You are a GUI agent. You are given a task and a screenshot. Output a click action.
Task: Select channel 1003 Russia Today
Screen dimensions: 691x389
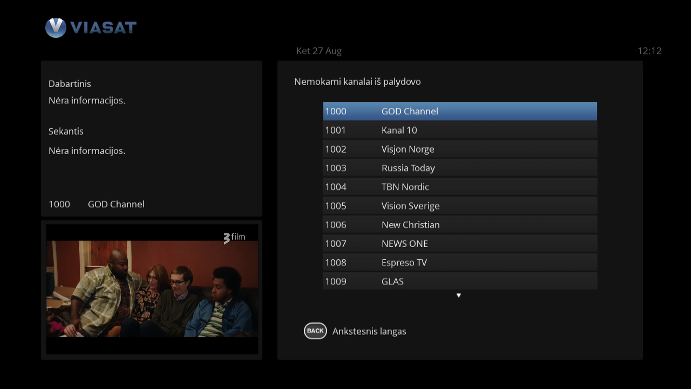coord(460,168)
